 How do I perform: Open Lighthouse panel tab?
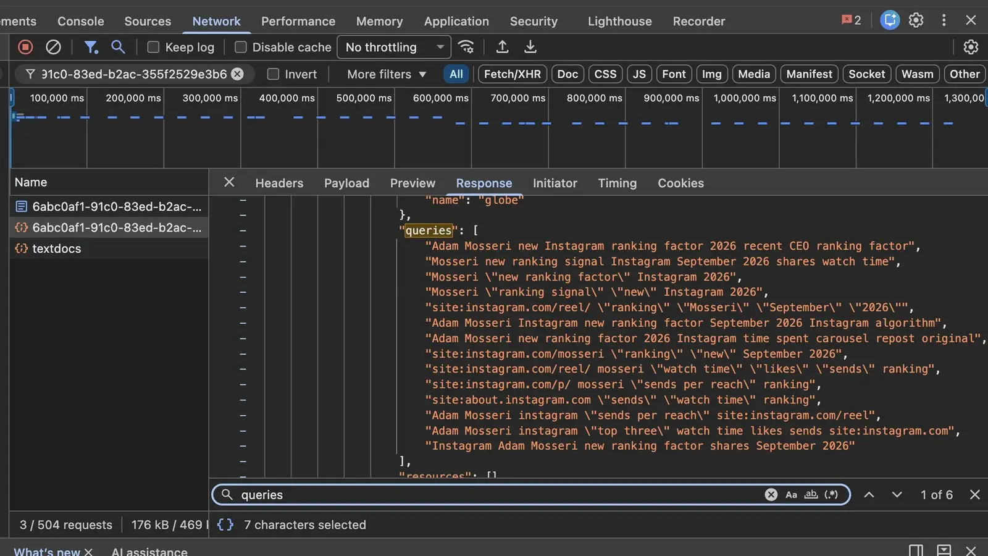619,21
